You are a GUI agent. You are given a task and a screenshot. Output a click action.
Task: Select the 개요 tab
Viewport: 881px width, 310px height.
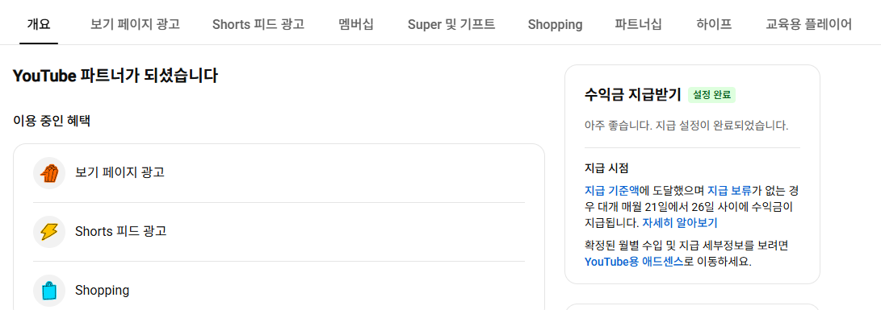click(39, 25)
